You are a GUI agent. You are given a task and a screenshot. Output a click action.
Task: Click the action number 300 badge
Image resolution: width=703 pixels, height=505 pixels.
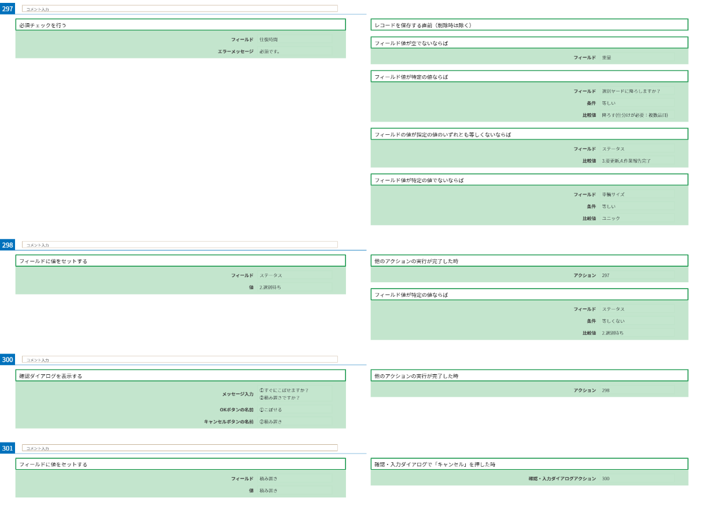point(8,360)
